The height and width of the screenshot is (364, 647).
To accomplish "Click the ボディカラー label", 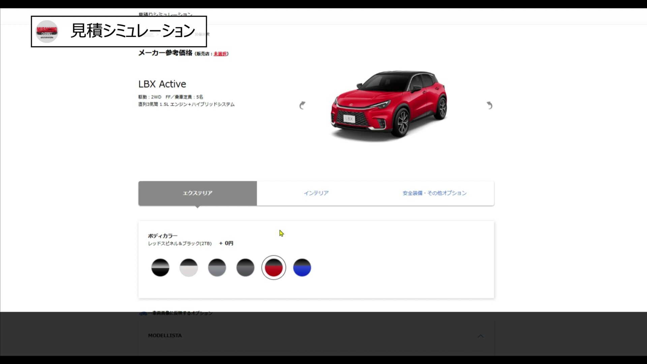I will (x=163, y=236).
